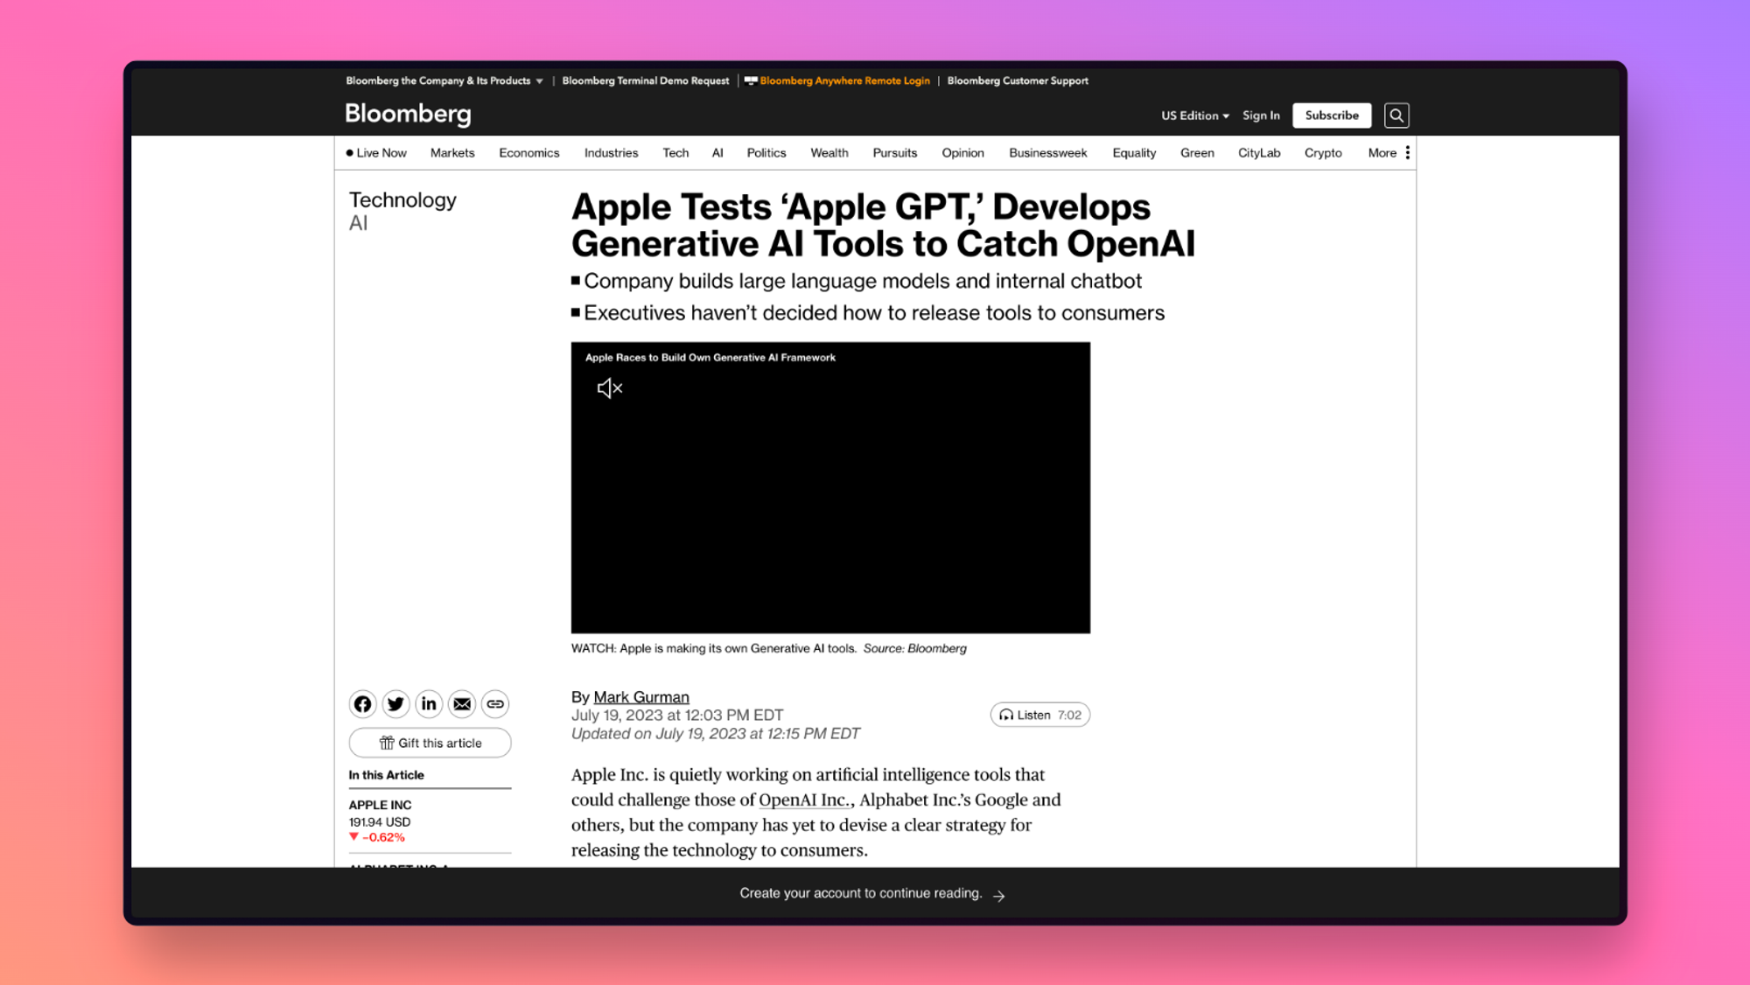Open the Wealth section
The image size is (1750, 985).
(829, 153)
